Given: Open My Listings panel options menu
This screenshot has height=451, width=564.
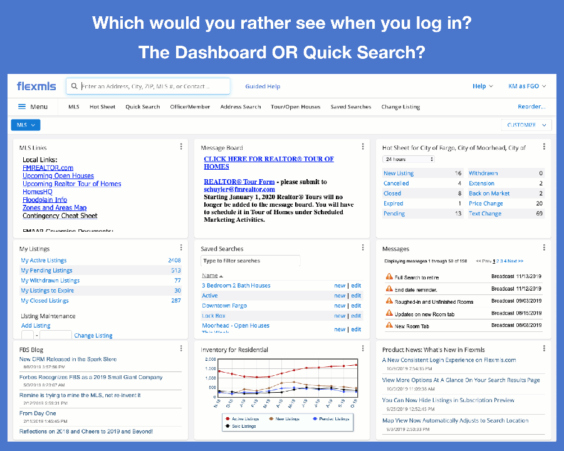Looking at the screenshot, I should (x=181, y=247).
